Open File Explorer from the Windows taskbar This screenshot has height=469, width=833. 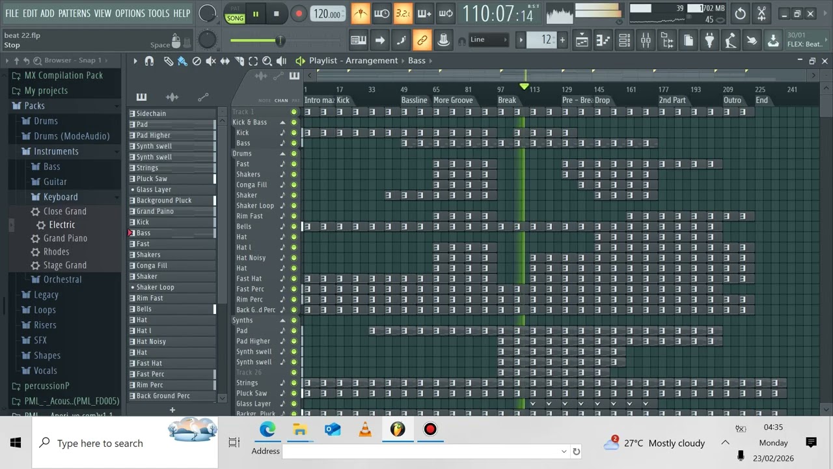300,429
